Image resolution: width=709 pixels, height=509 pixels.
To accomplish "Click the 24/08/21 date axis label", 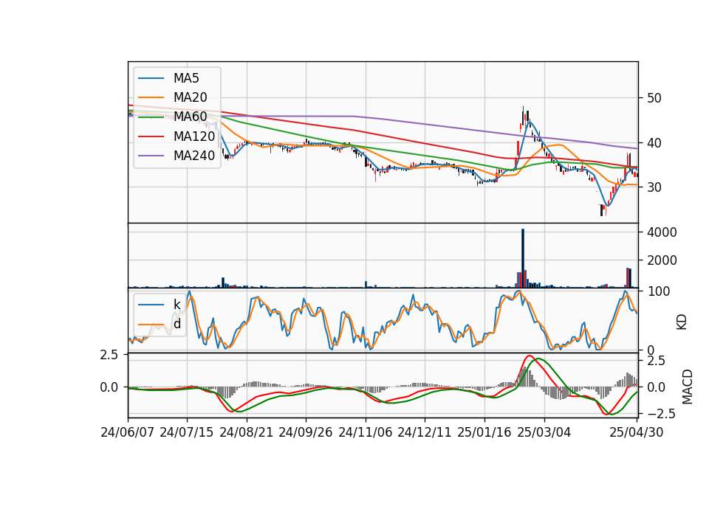I will click(247, 432).
